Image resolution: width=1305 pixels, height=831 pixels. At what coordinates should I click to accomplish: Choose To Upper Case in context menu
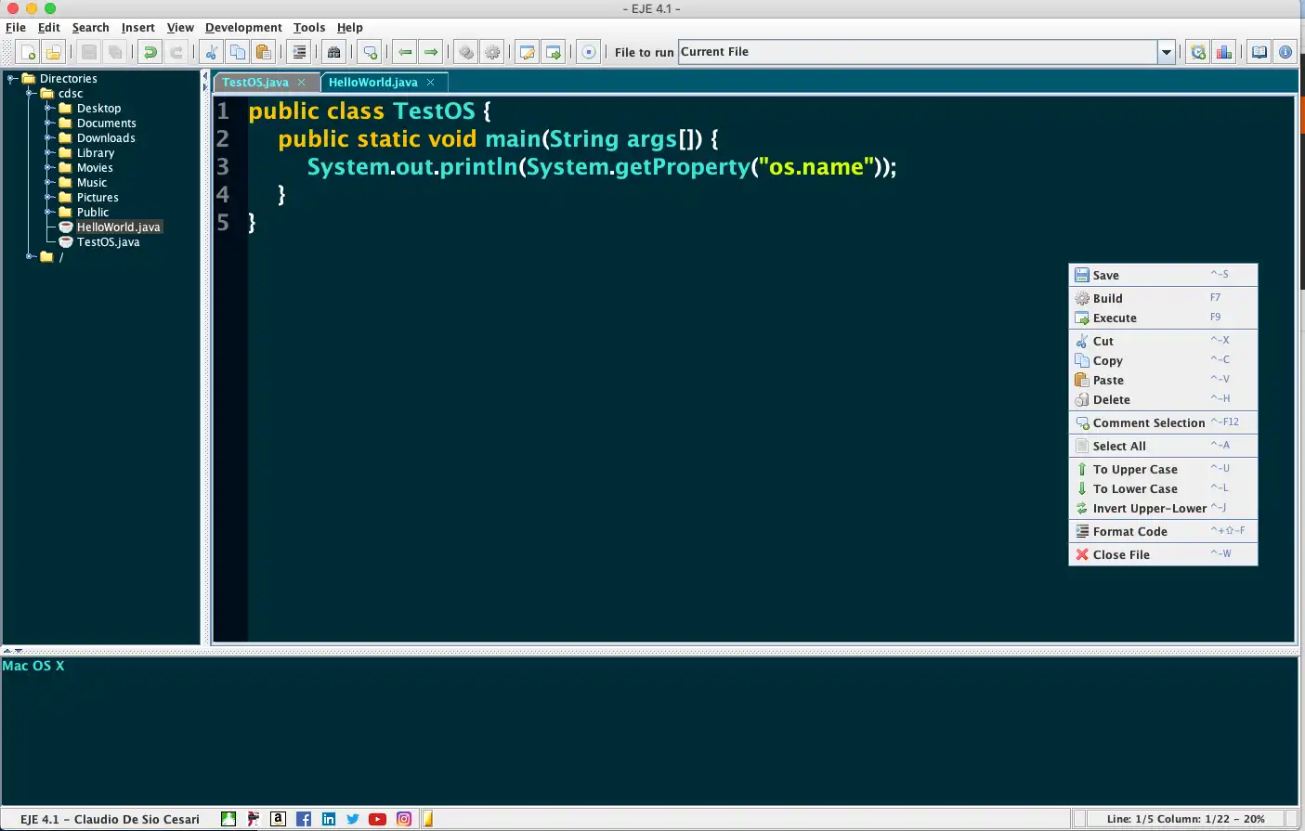(1163, 469)
